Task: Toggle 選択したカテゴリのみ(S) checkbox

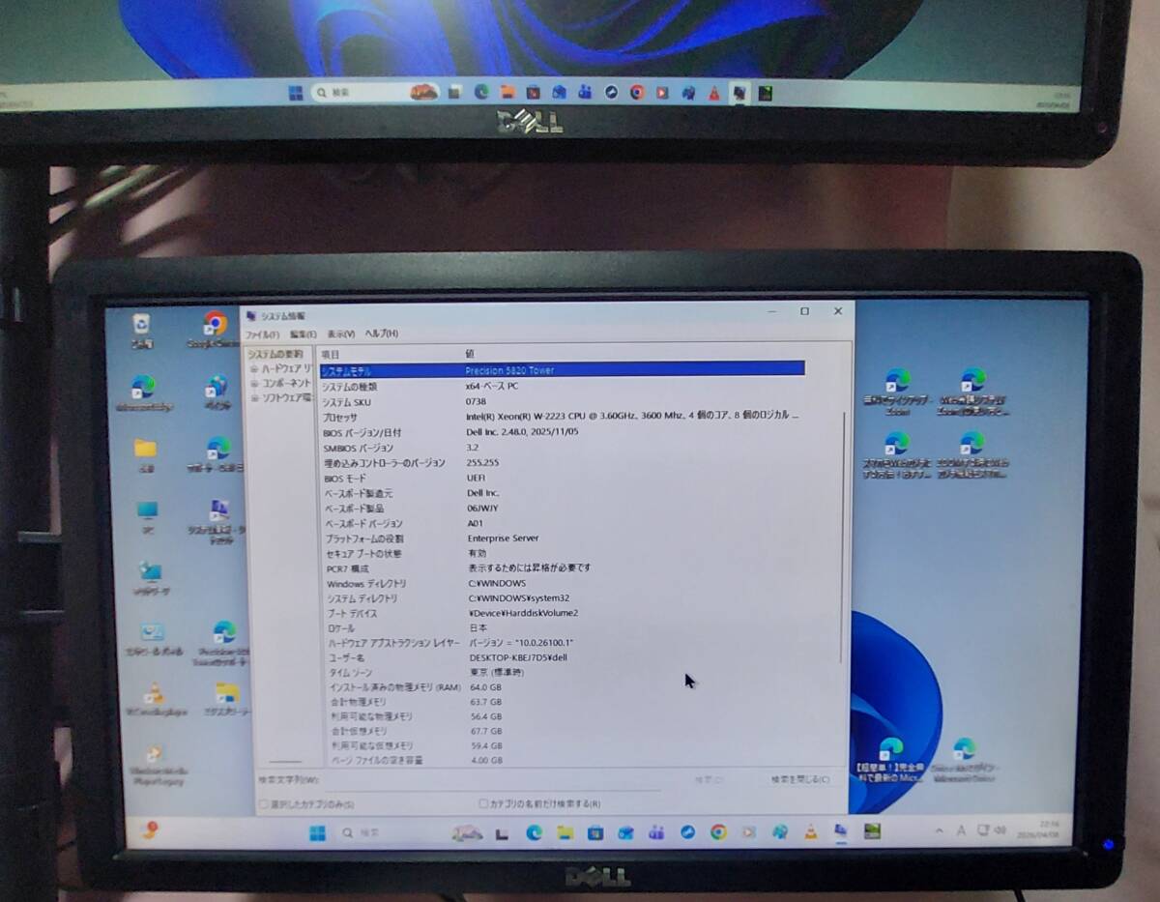Action: (263, 804)
